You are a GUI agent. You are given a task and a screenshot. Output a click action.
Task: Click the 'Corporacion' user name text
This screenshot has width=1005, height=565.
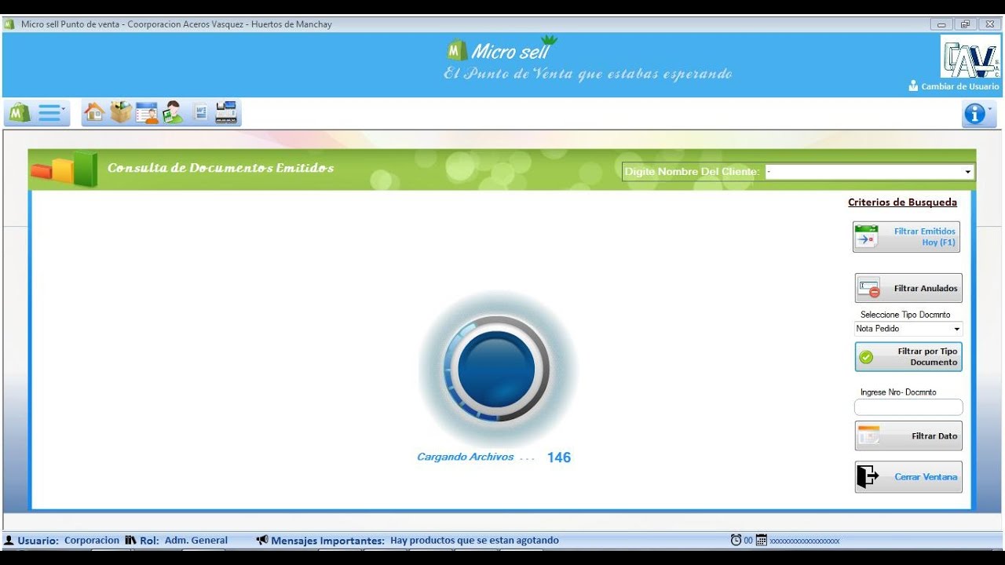coord(92,541)
